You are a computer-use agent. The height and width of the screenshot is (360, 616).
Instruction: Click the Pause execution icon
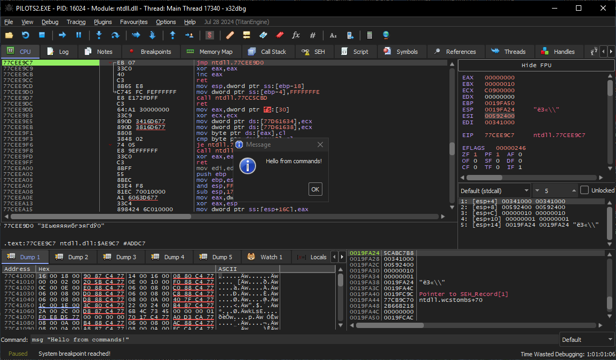(x=78, y=35)
